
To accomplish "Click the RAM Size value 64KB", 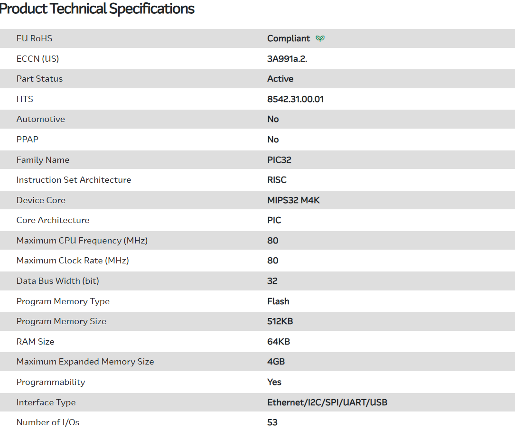I will [x=278, y=342].
